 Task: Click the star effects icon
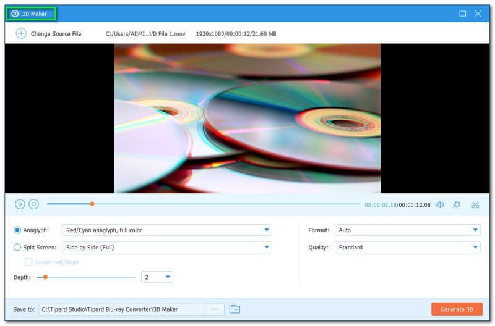point(457,204)
